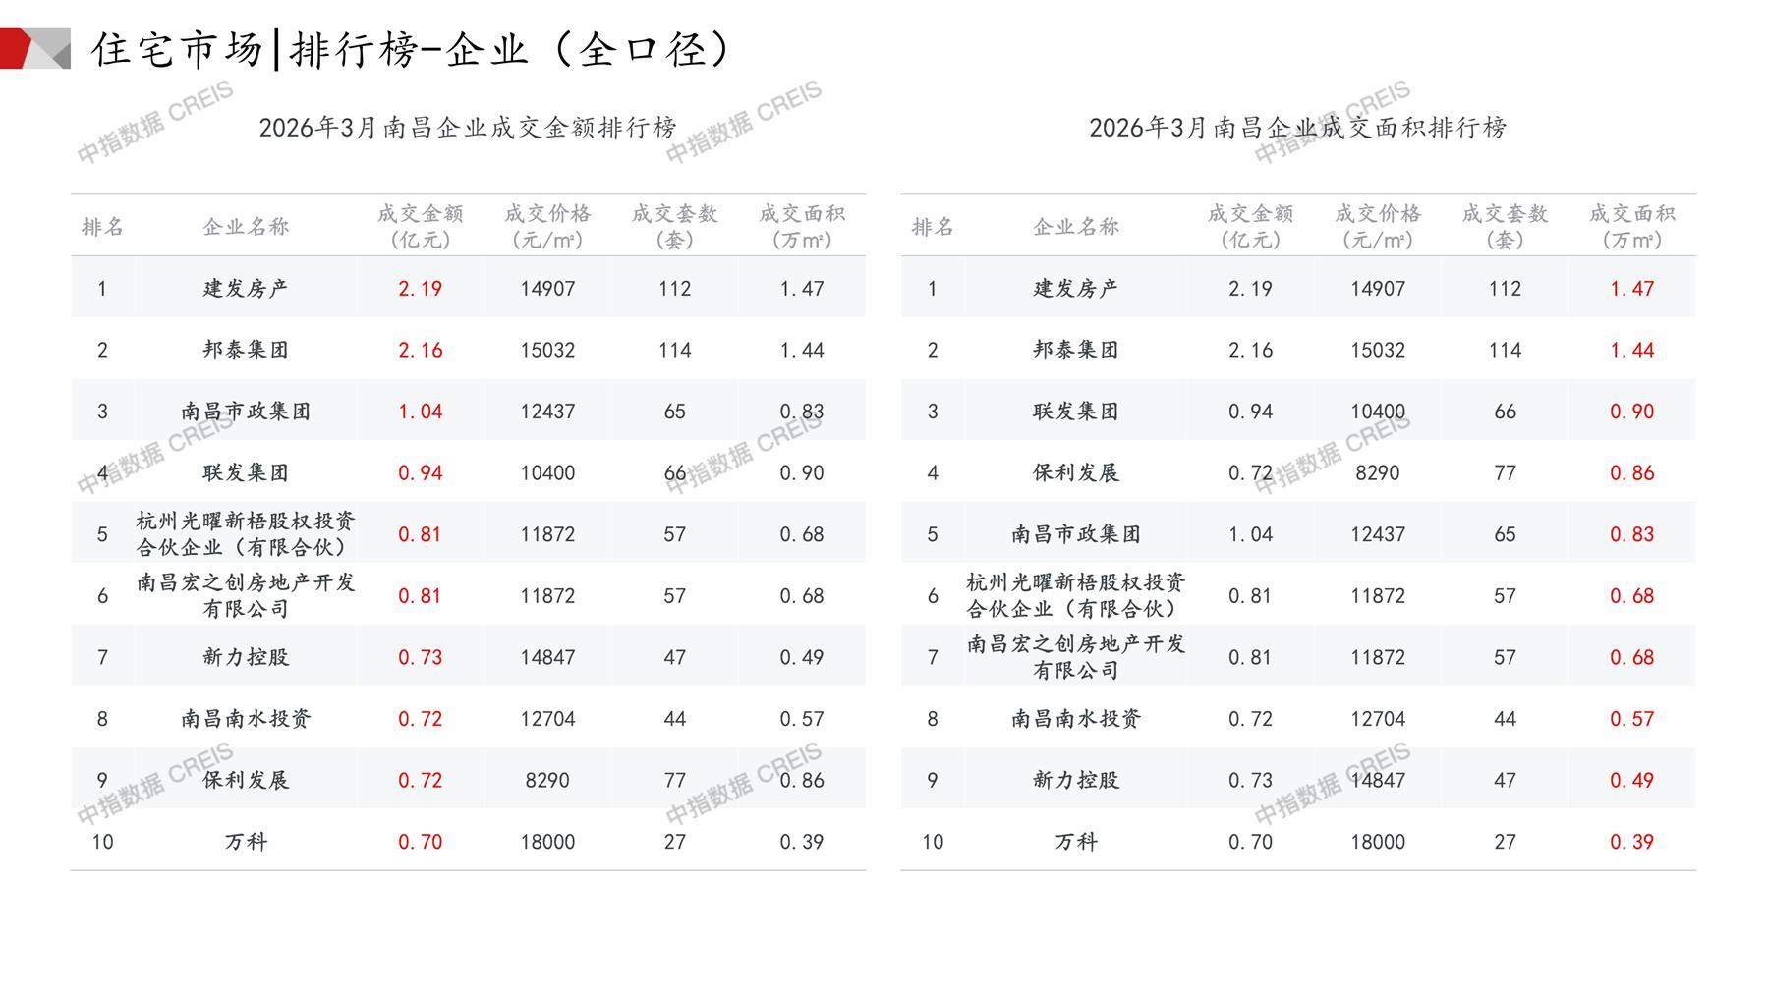This screenshot has height=992, width=1766.
Task: Click 成交面积 header in the 面积排行榜 table
Action: [1631, 226]
